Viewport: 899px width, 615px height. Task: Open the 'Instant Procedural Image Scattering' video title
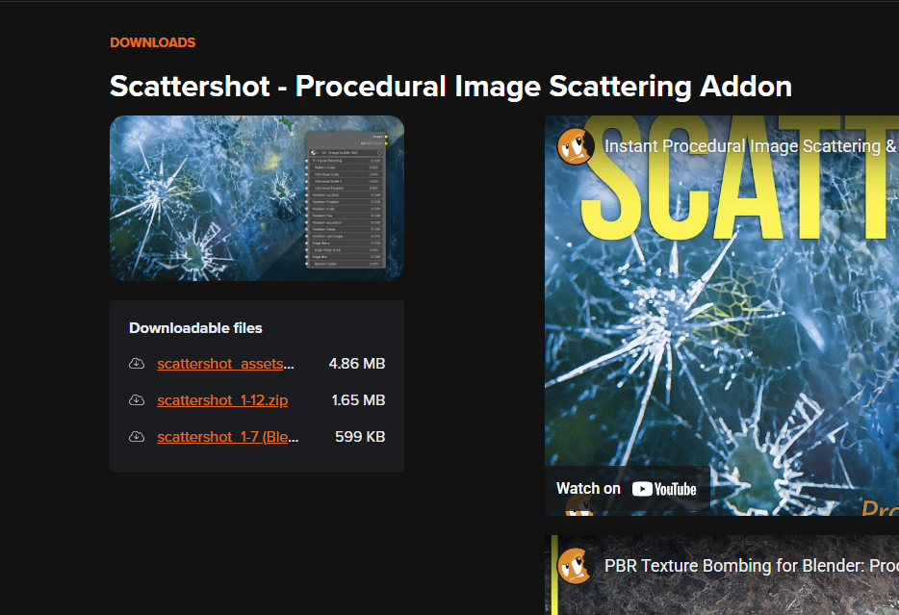751,146
